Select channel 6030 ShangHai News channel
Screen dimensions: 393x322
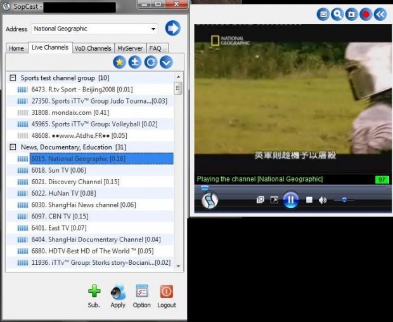(x=90, y=205)
